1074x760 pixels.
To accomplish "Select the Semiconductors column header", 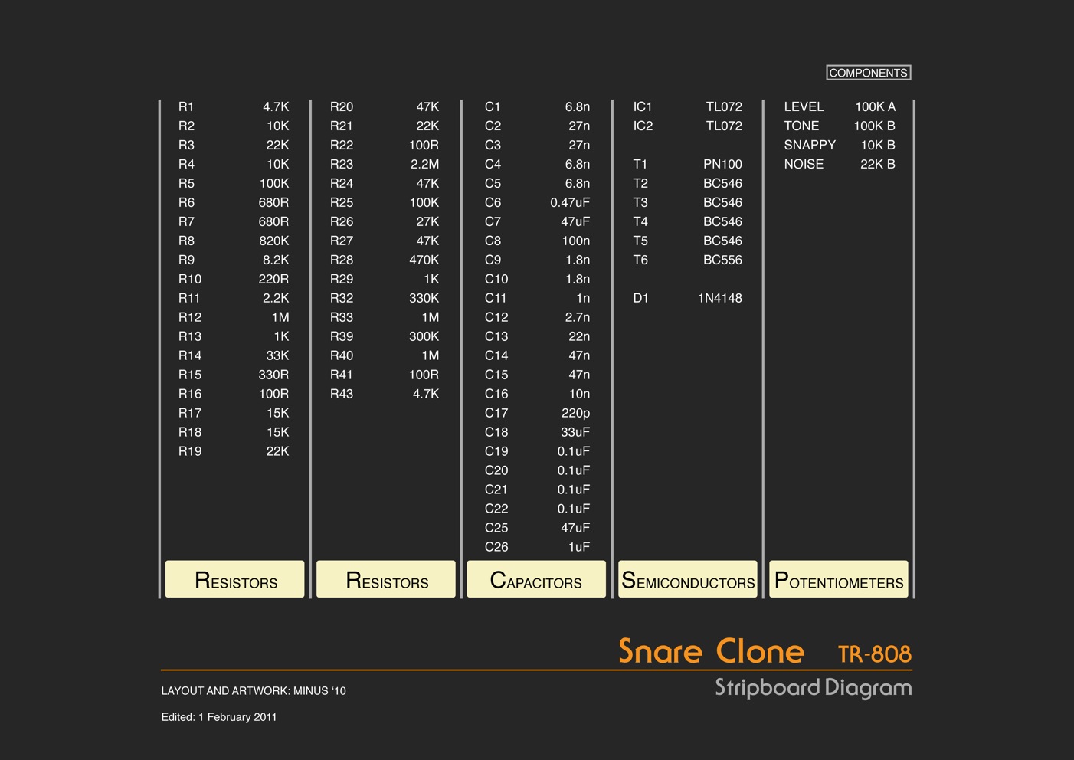I will point(687,580).
